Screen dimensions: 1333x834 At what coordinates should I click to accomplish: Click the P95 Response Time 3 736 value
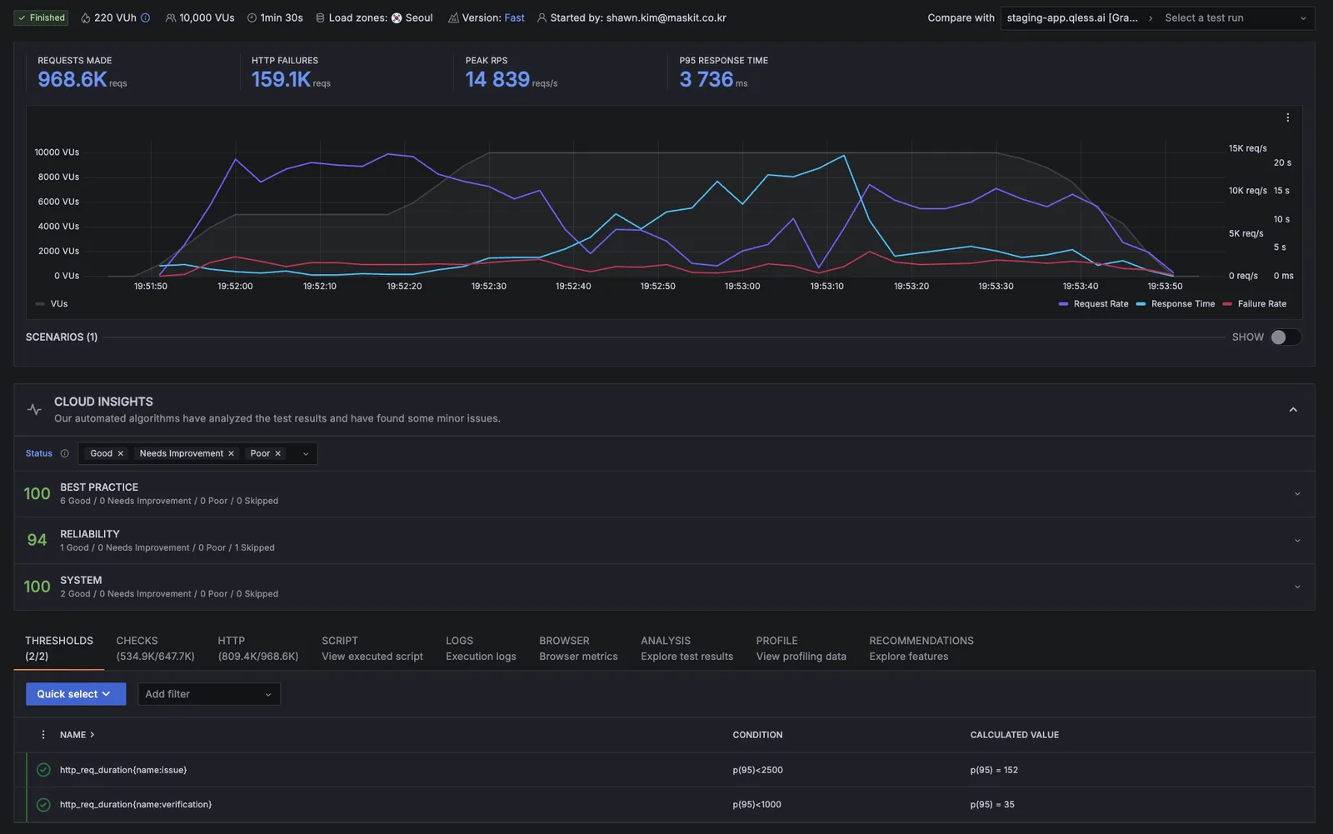coord(706,79)
